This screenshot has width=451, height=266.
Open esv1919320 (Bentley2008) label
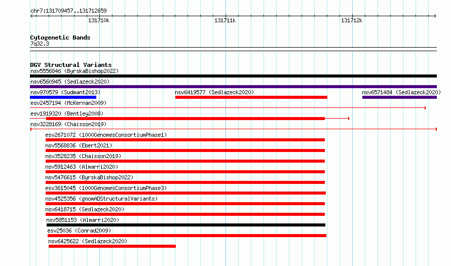coord(67,113)
